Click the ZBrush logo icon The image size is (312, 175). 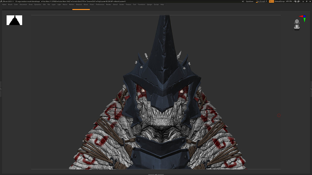(x=1, y=2)
